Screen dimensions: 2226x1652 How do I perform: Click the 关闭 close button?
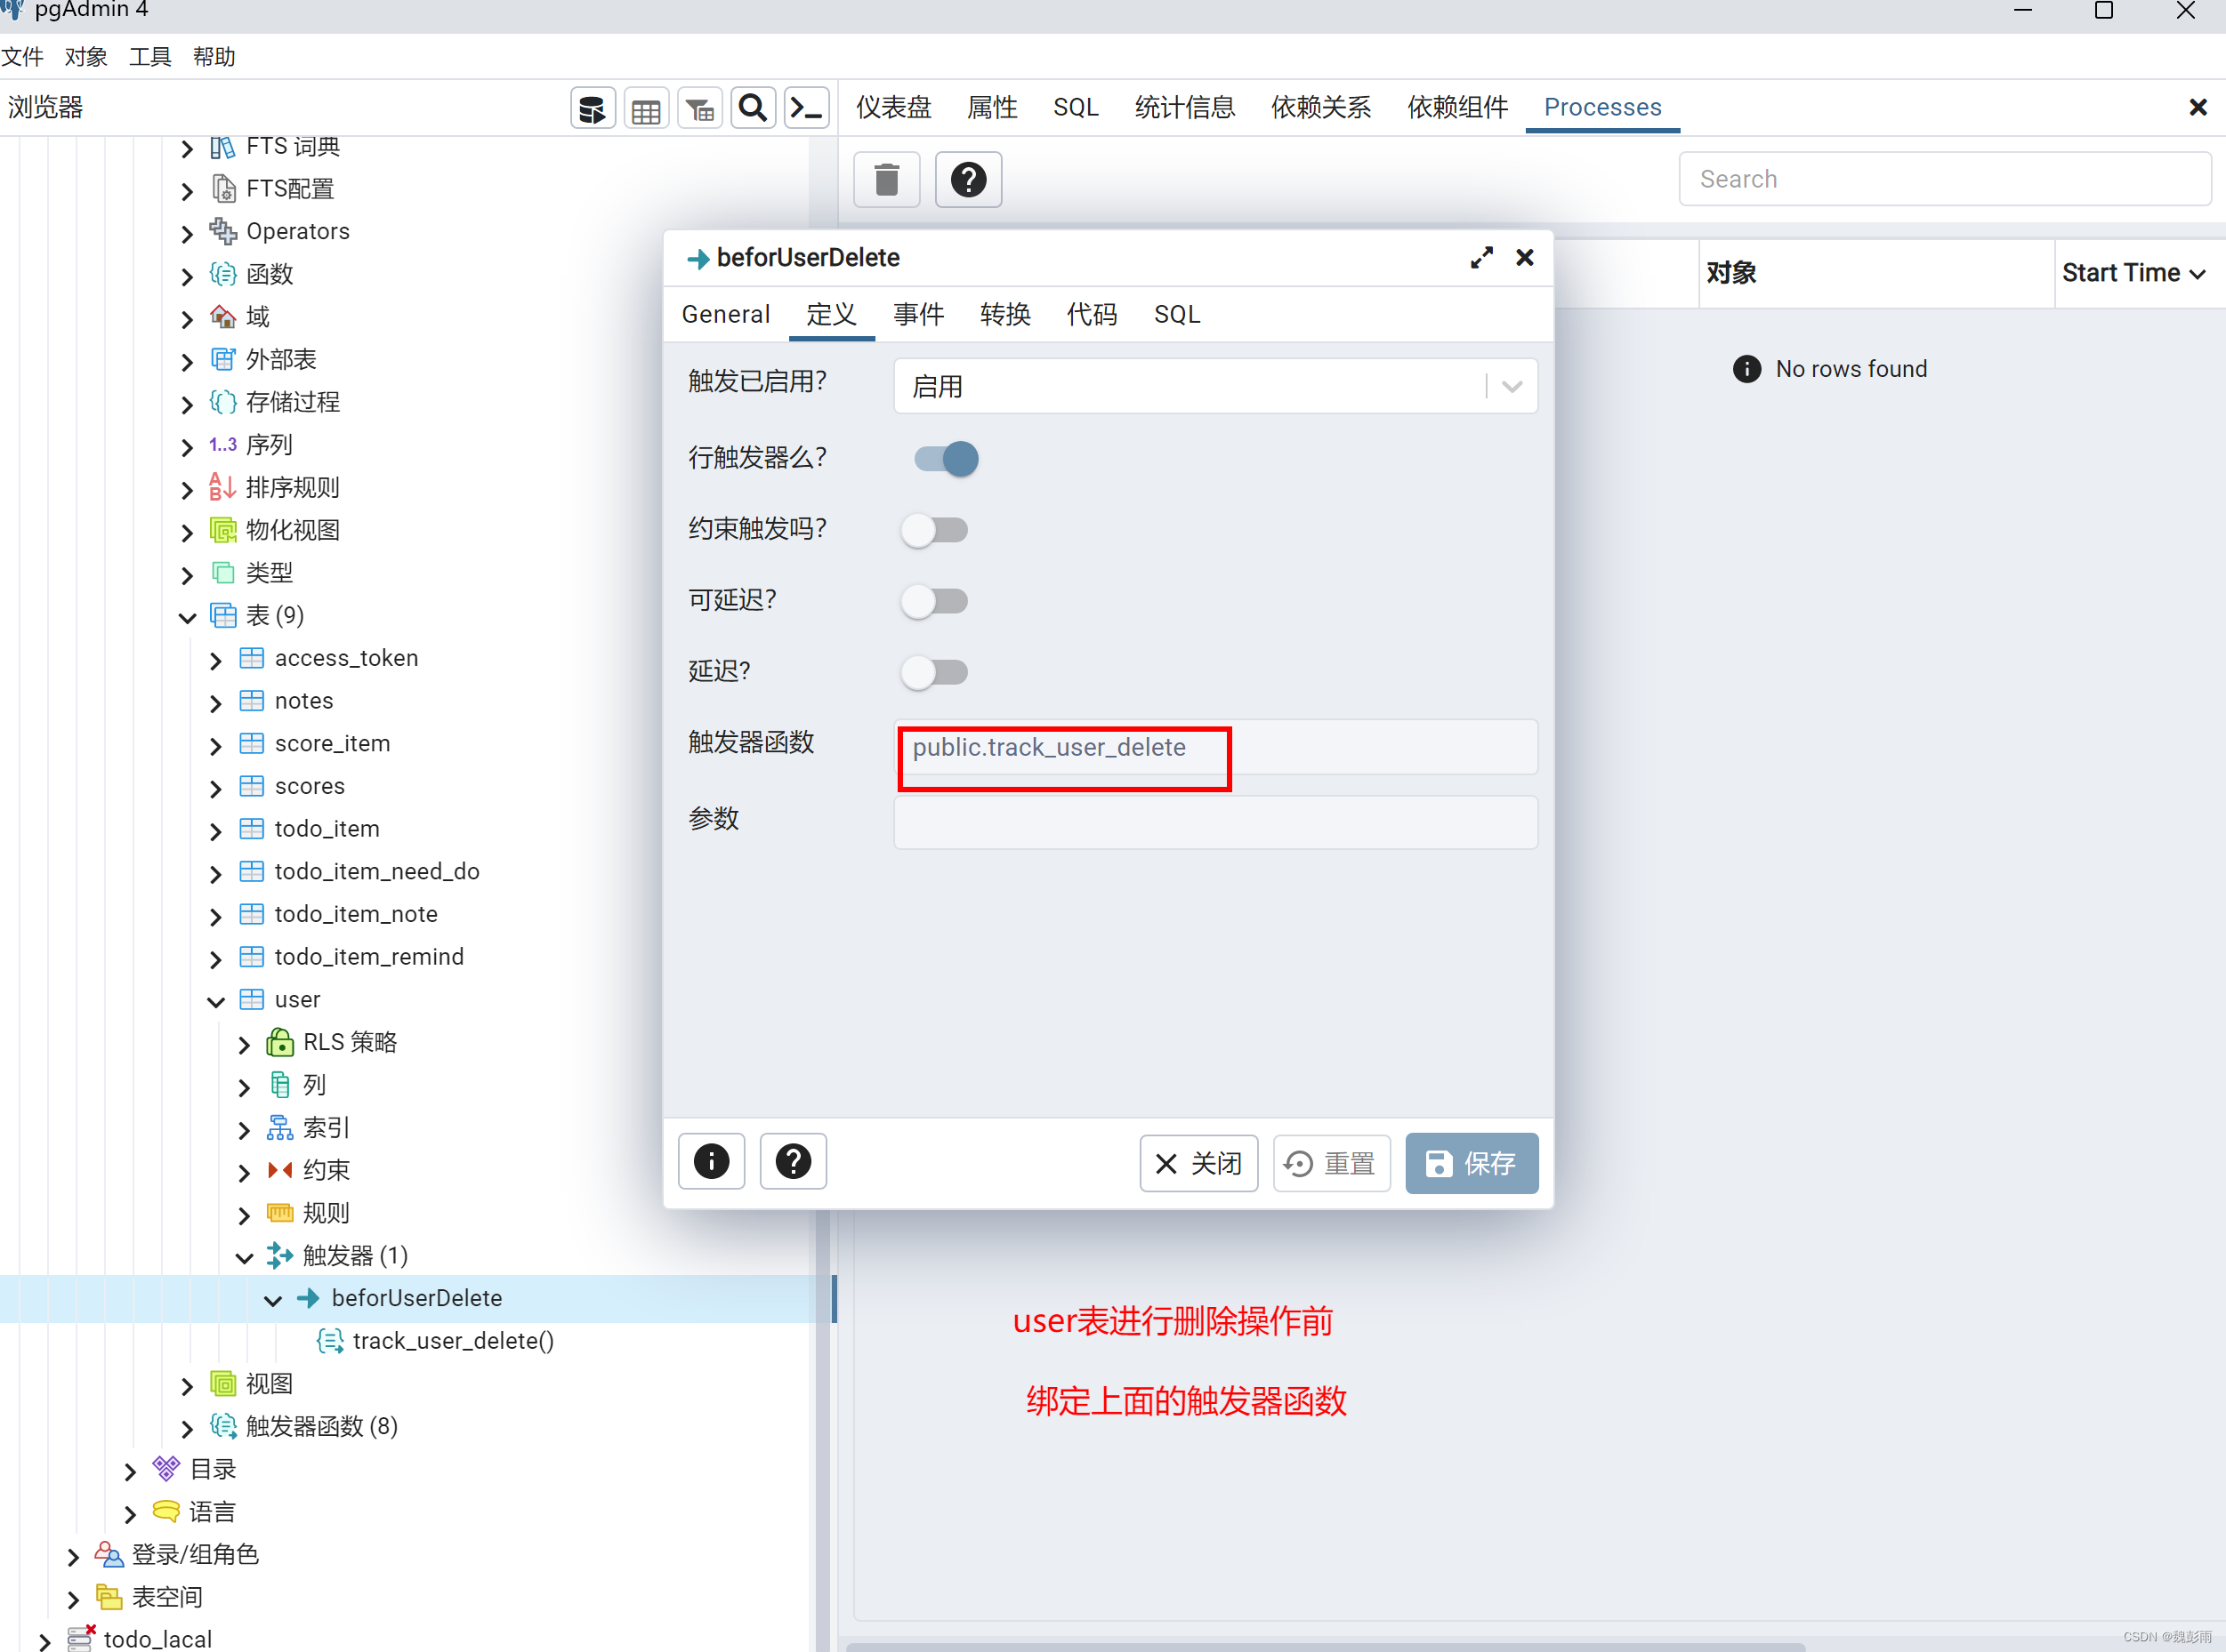(1198, 1163)
